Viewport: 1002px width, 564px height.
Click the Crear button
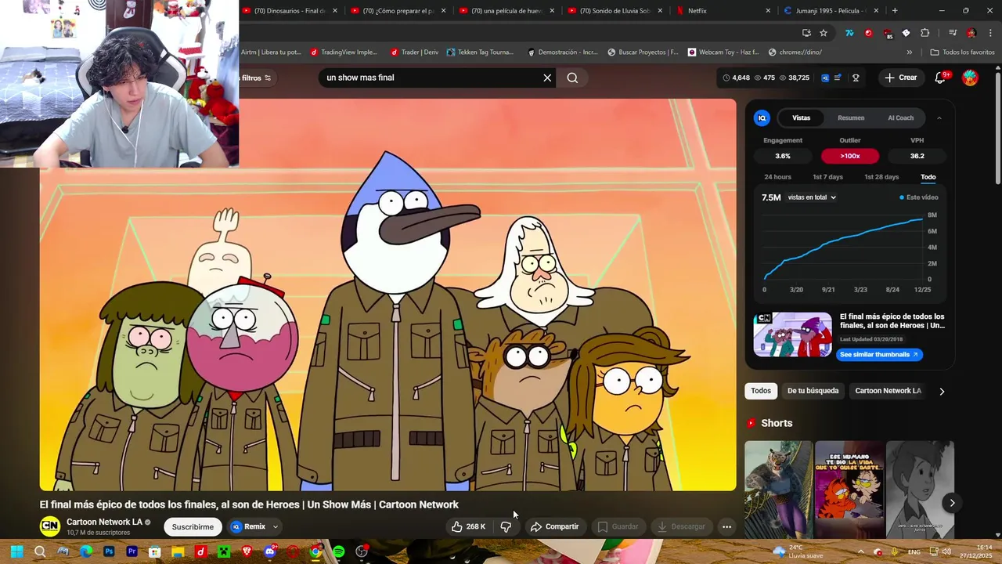(901, 78)
